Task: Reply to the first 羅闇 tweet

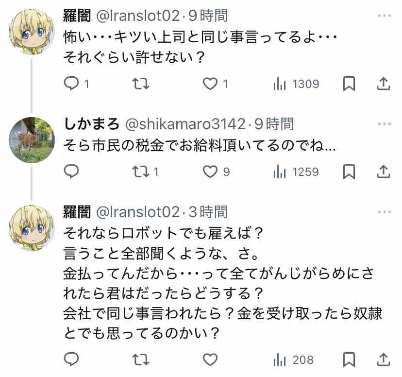Action: 71,84
